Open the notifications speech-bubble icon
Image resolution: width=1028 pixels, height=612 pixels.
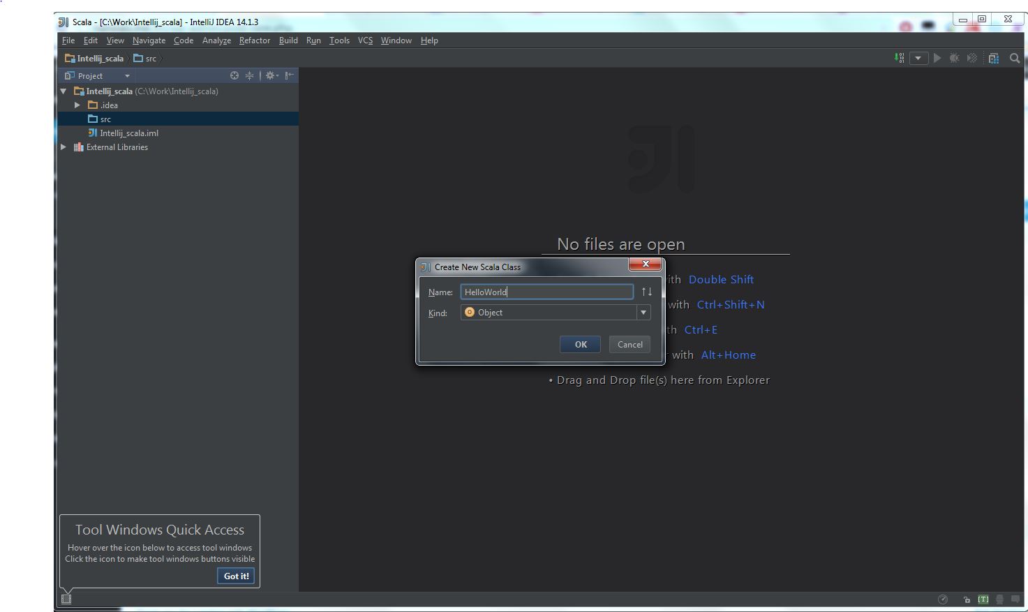coord(1015,599)
